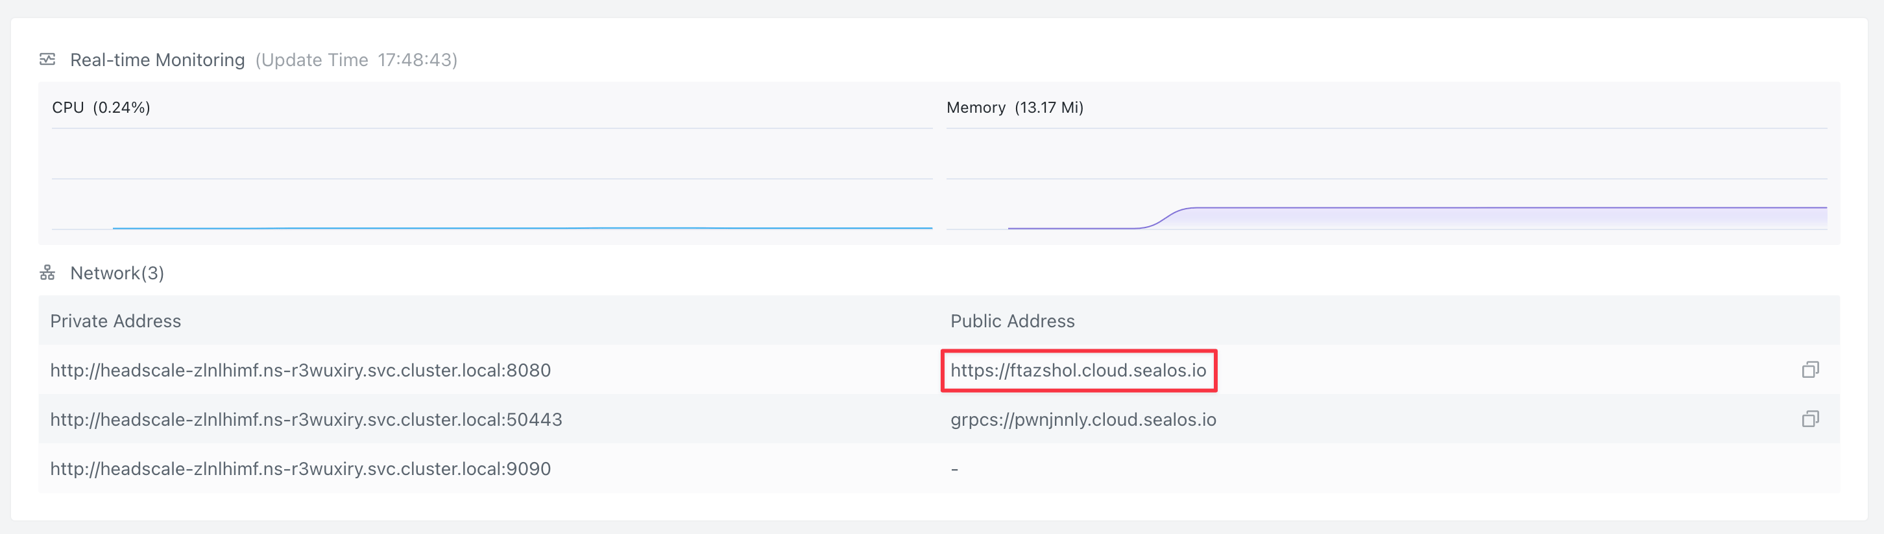Image resolution: width=1884 pixels, height=534 pixels.
Task: Open the grpcs://pwnjnnly.cloud.sealos.io address
Action: pyautogui.click(x=1082, y=419)
